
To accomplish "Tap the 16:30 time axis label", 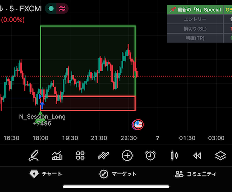I will (x=11, y=138).
